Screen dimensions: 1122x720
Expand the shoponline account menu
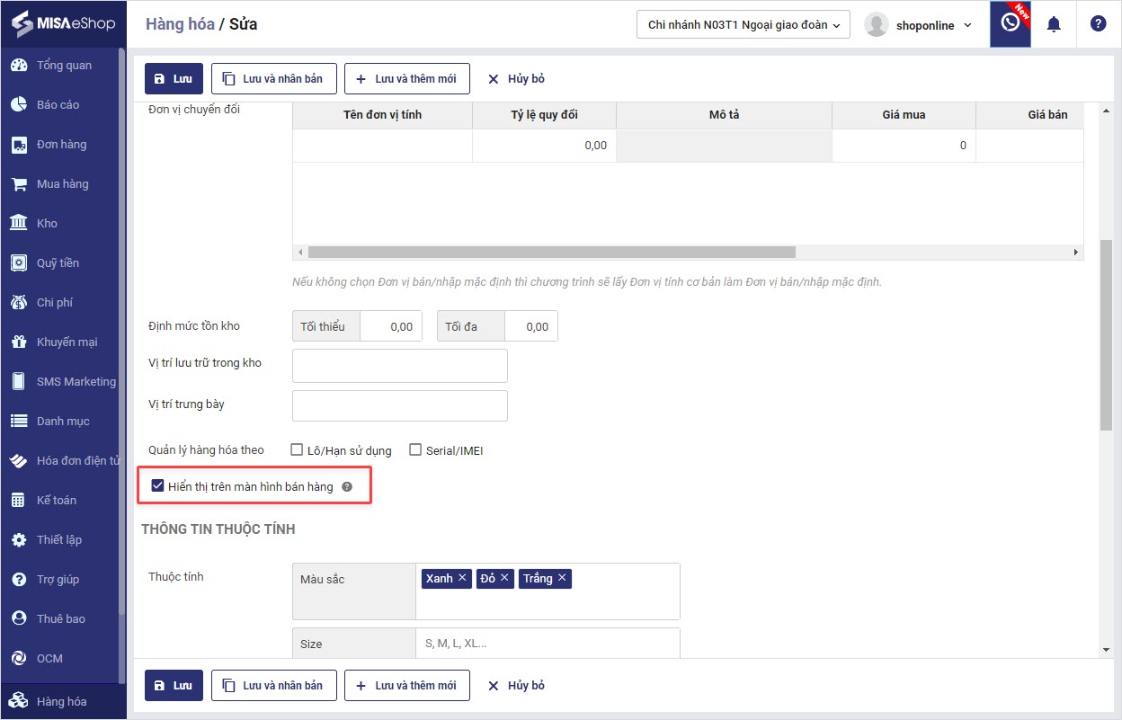[x=919, y=25]
